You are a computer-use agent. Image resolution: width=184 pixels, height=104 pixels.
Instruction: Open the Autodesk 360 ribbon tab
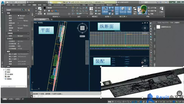[x=58, y=5]
